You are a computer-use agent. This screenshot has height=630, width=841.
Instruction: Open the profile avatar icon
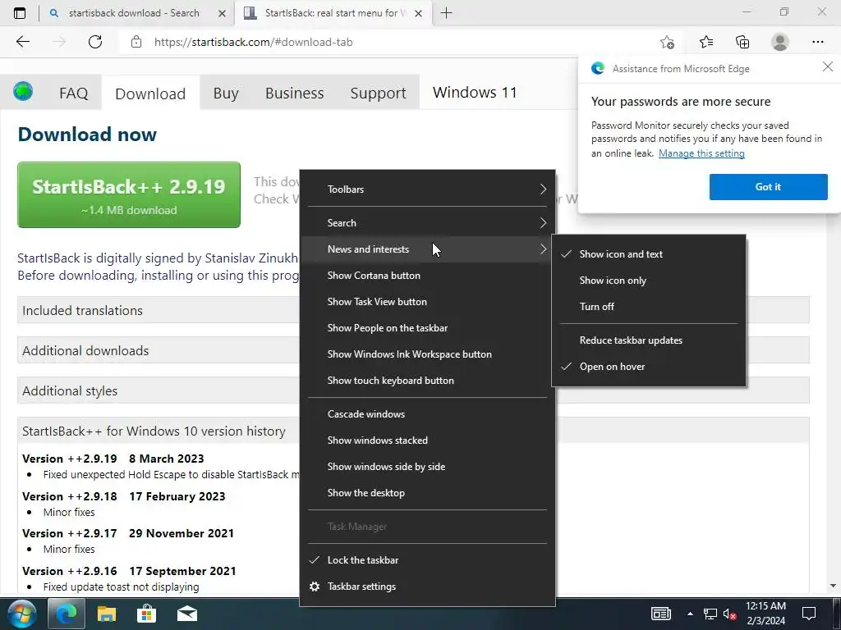tap(780, 42)
